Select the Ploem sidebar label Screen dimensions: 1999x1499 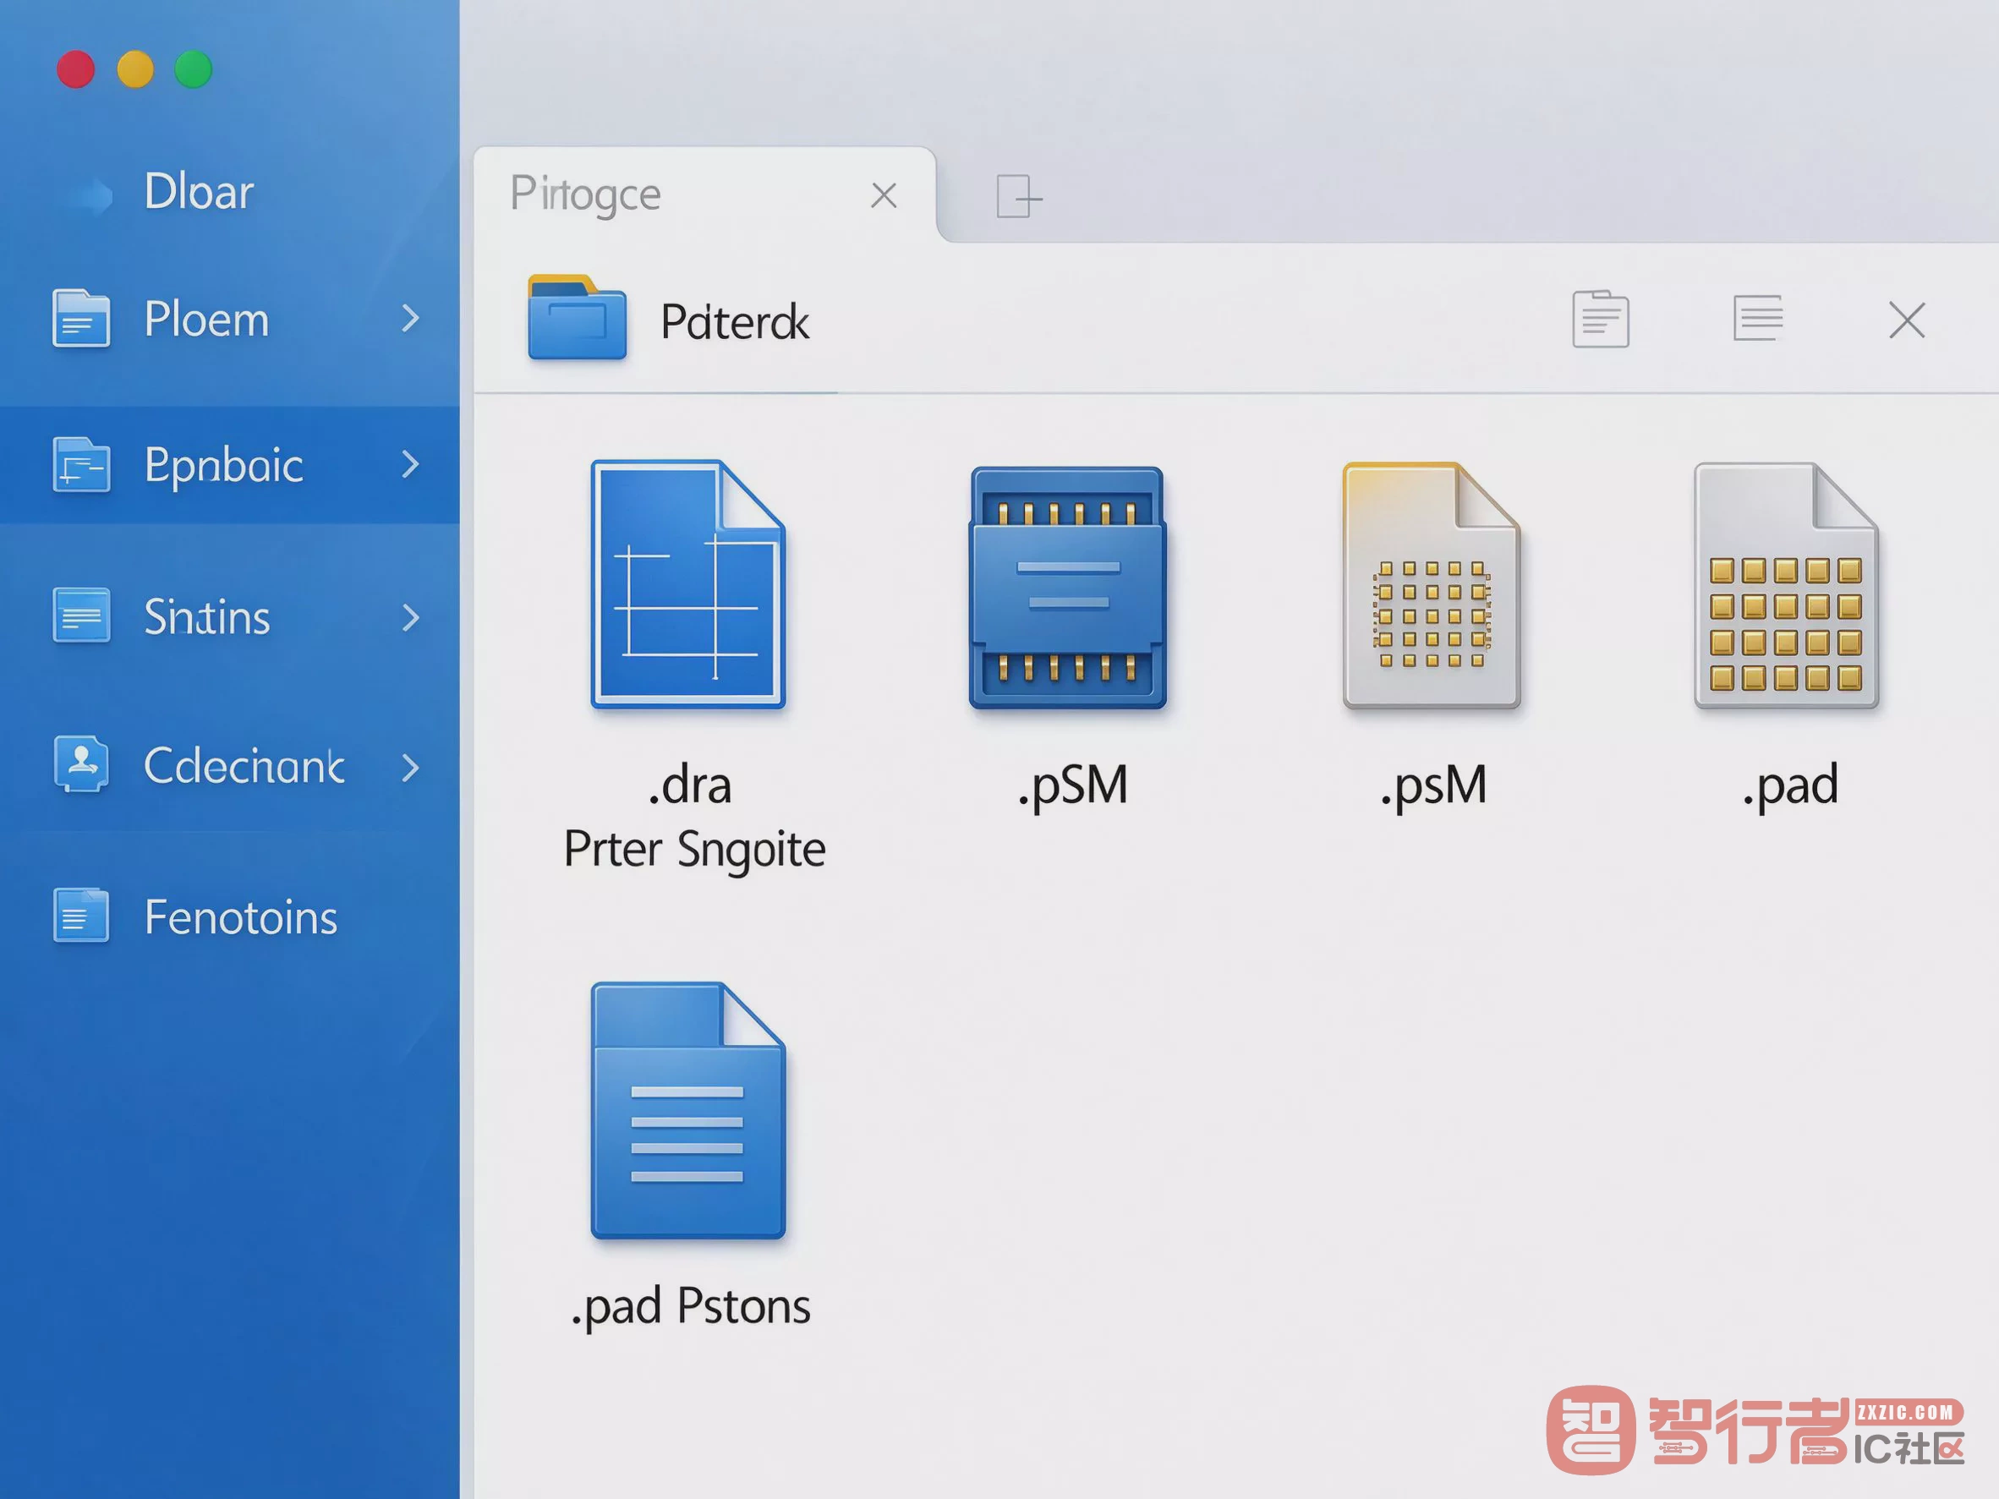tap(207, 320)
